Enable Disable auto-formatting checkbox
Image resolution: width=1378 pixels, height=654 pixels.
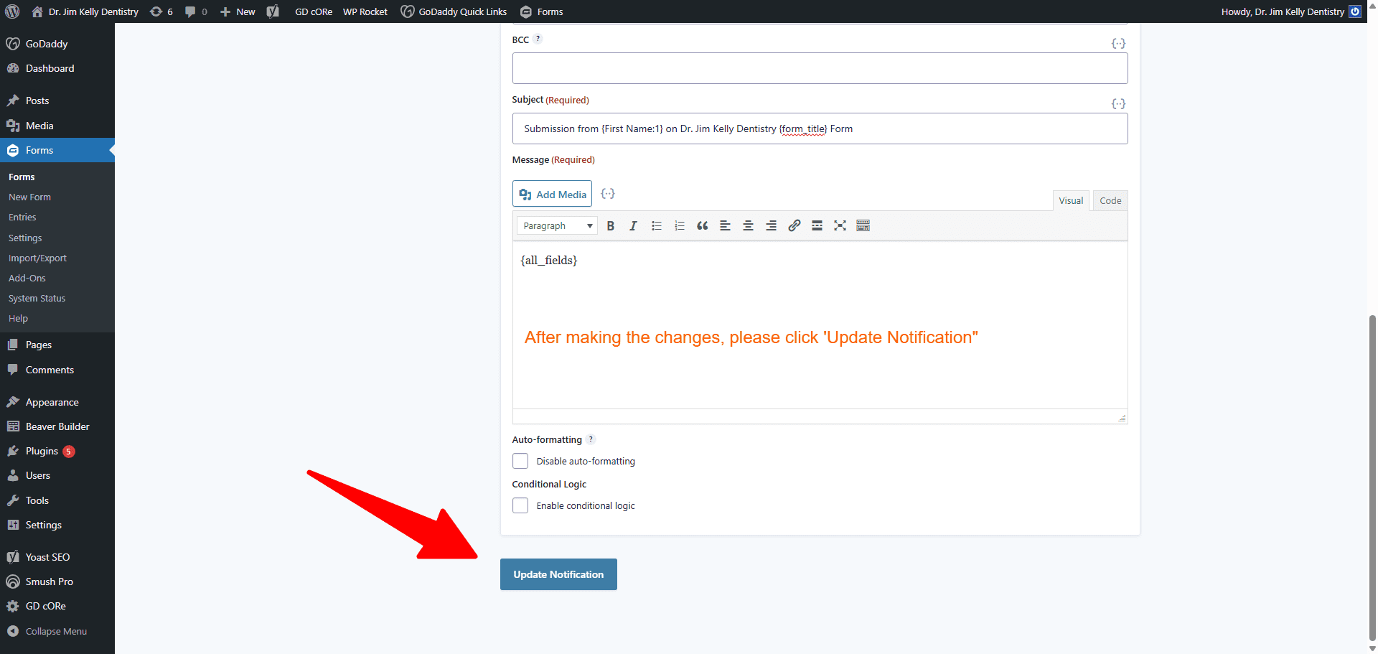520,461
